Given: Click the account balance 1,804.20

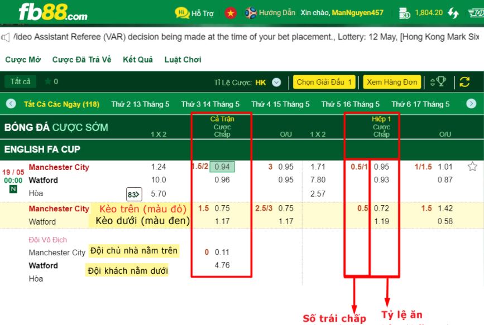Looking at the screenshot, I should tap(429, 13).
